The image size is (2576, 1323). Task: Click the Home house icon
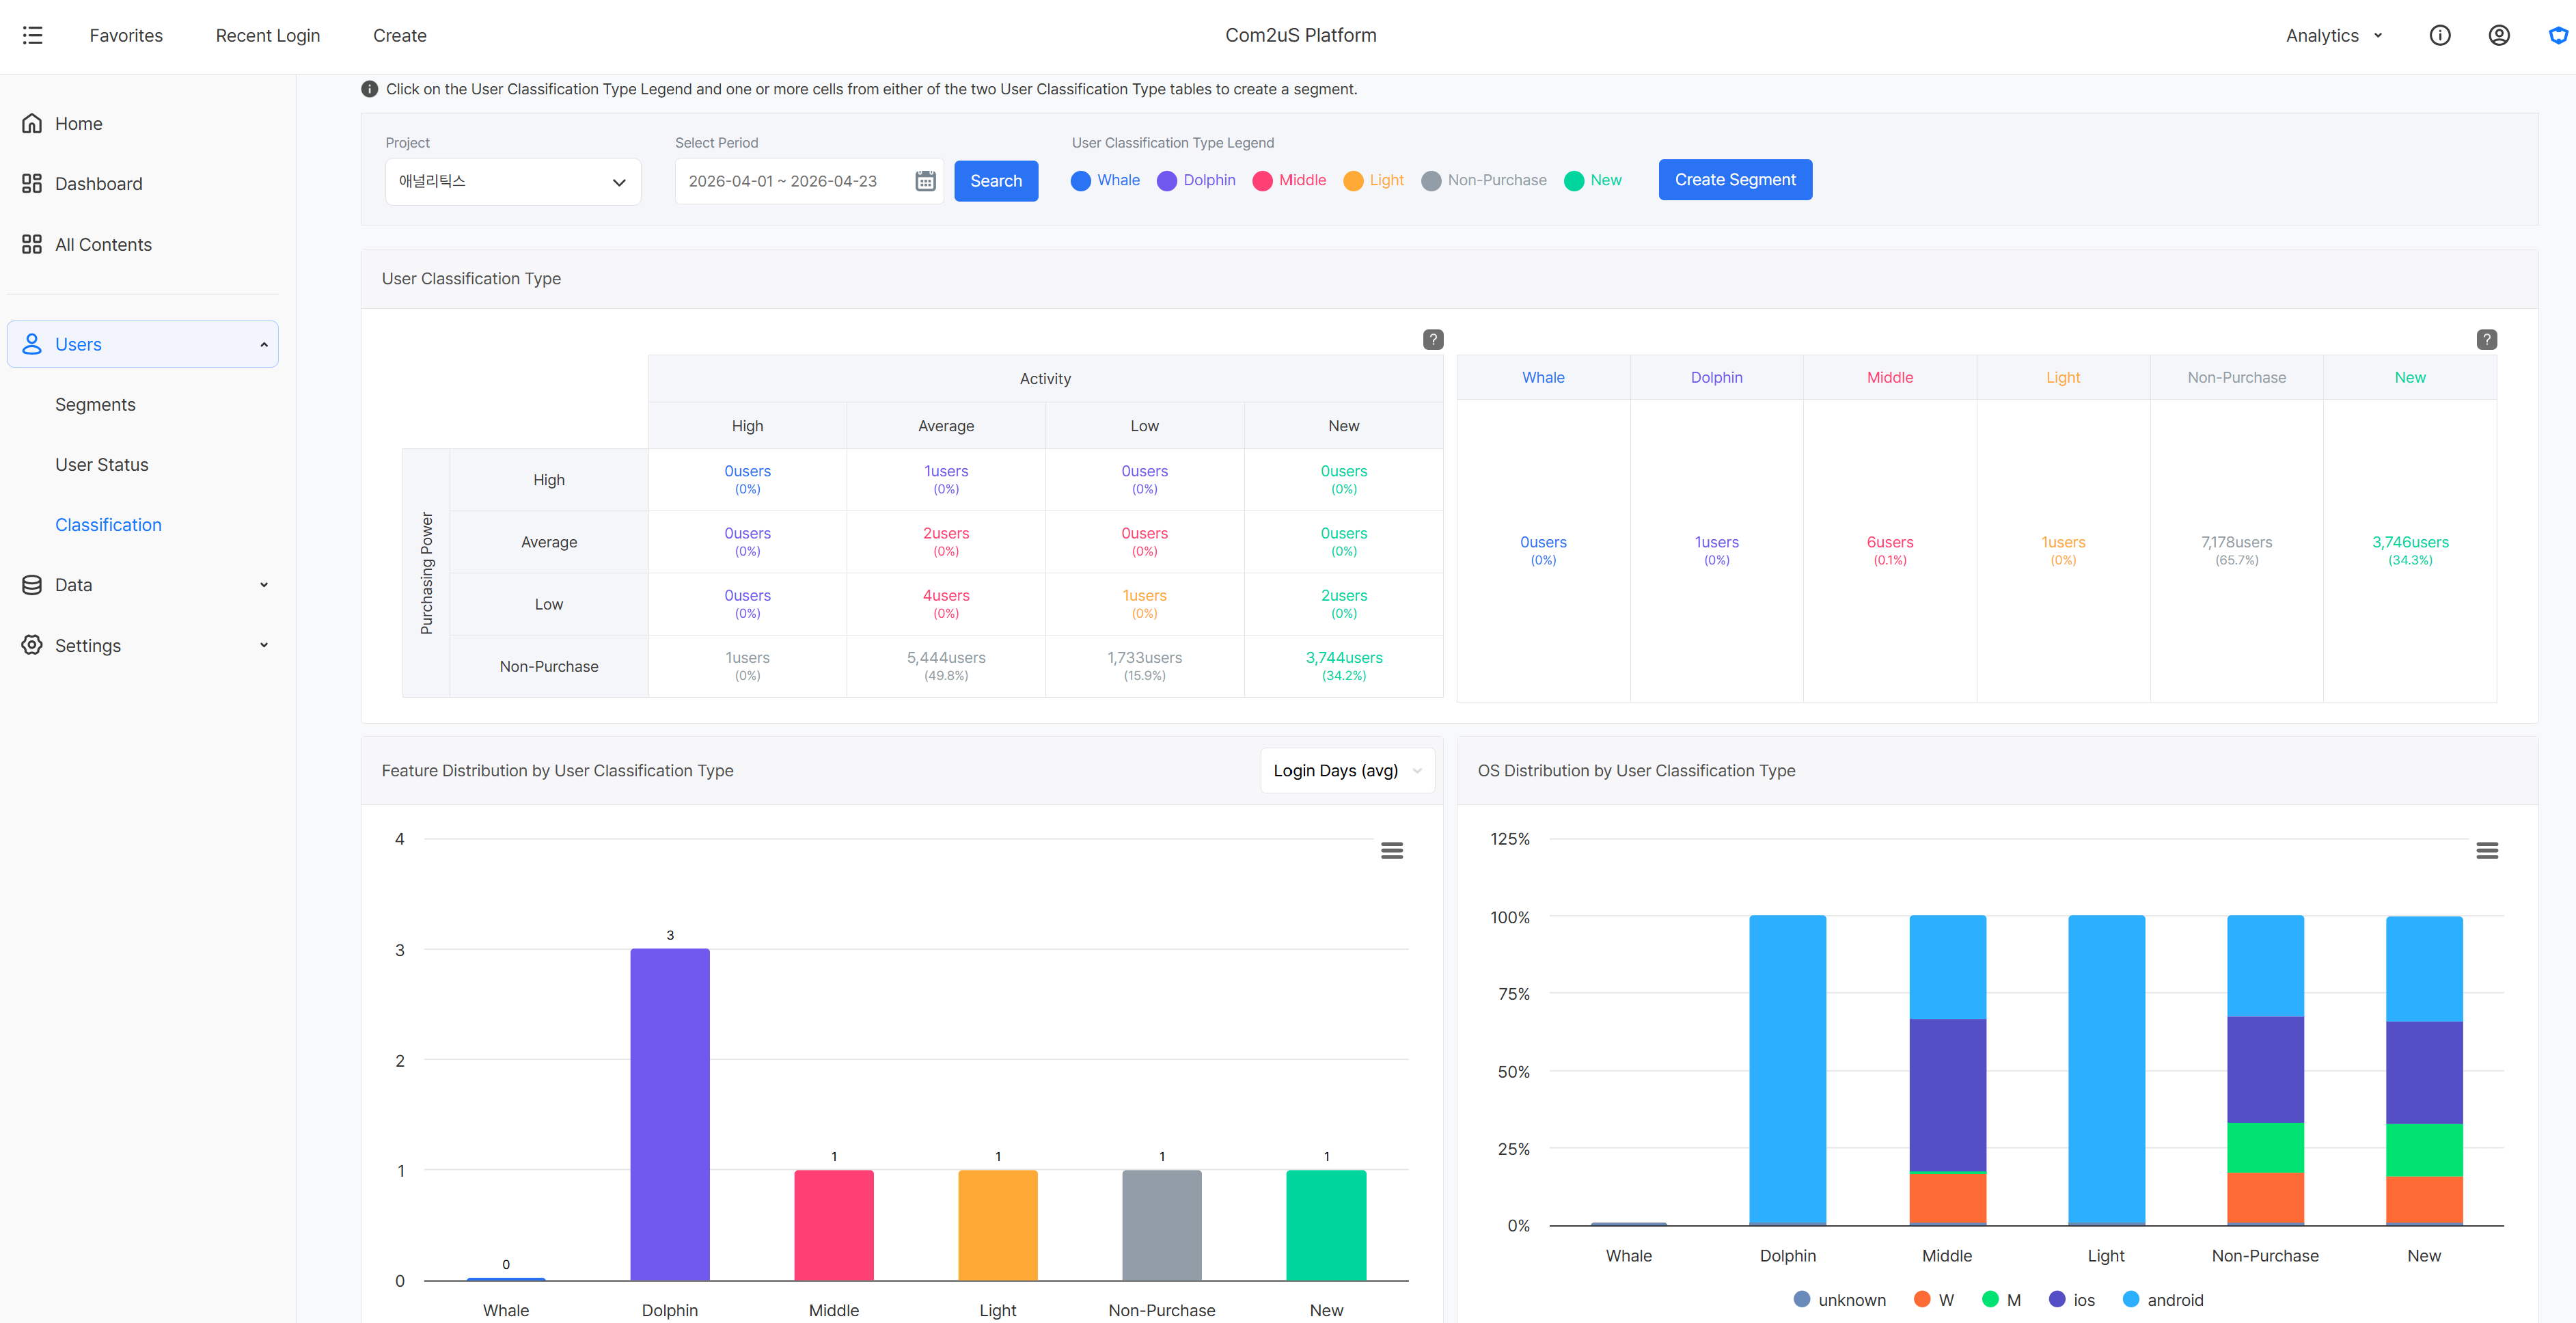point(32,124)
